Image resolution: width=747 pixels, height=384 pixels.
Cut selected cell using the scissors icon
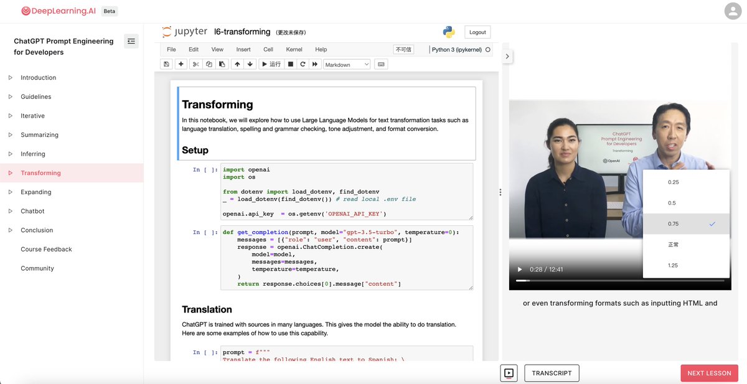click(195, 64)
